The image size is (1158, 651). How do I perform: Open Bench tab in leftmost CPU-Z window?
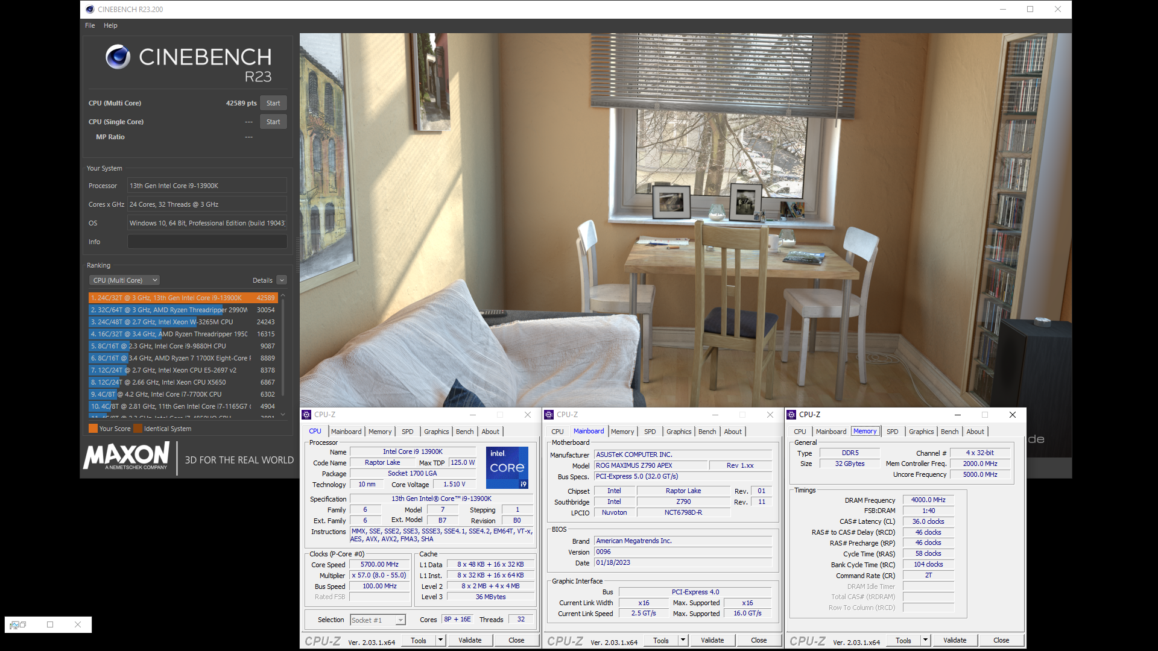[x=464, y=432]
